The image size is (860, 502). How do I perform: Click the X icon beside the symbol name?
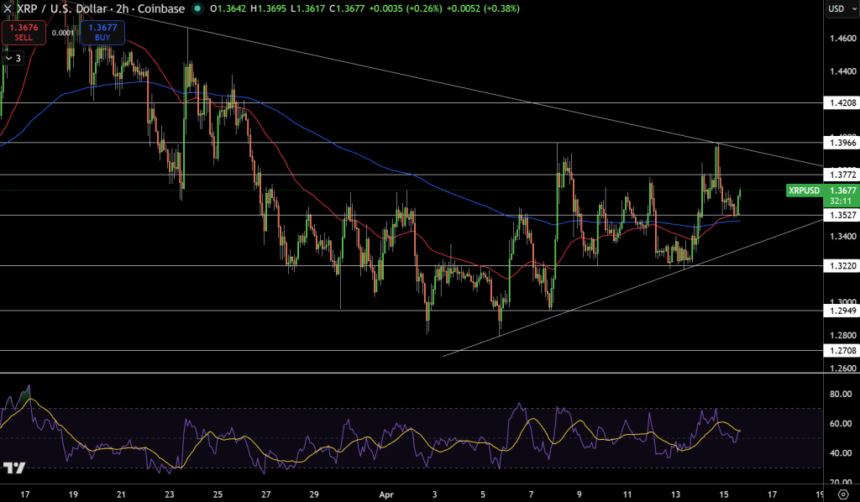(8, 8)
